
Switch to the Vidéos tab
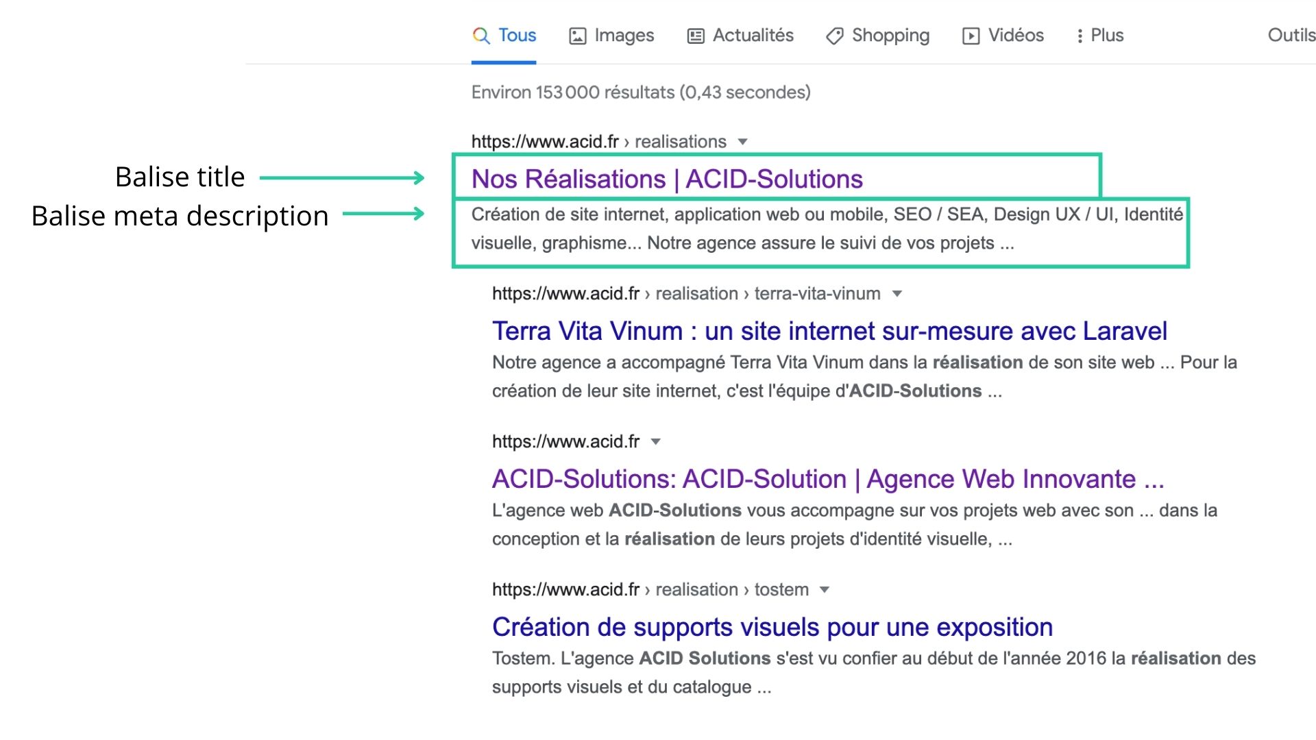click(1003, 36)
